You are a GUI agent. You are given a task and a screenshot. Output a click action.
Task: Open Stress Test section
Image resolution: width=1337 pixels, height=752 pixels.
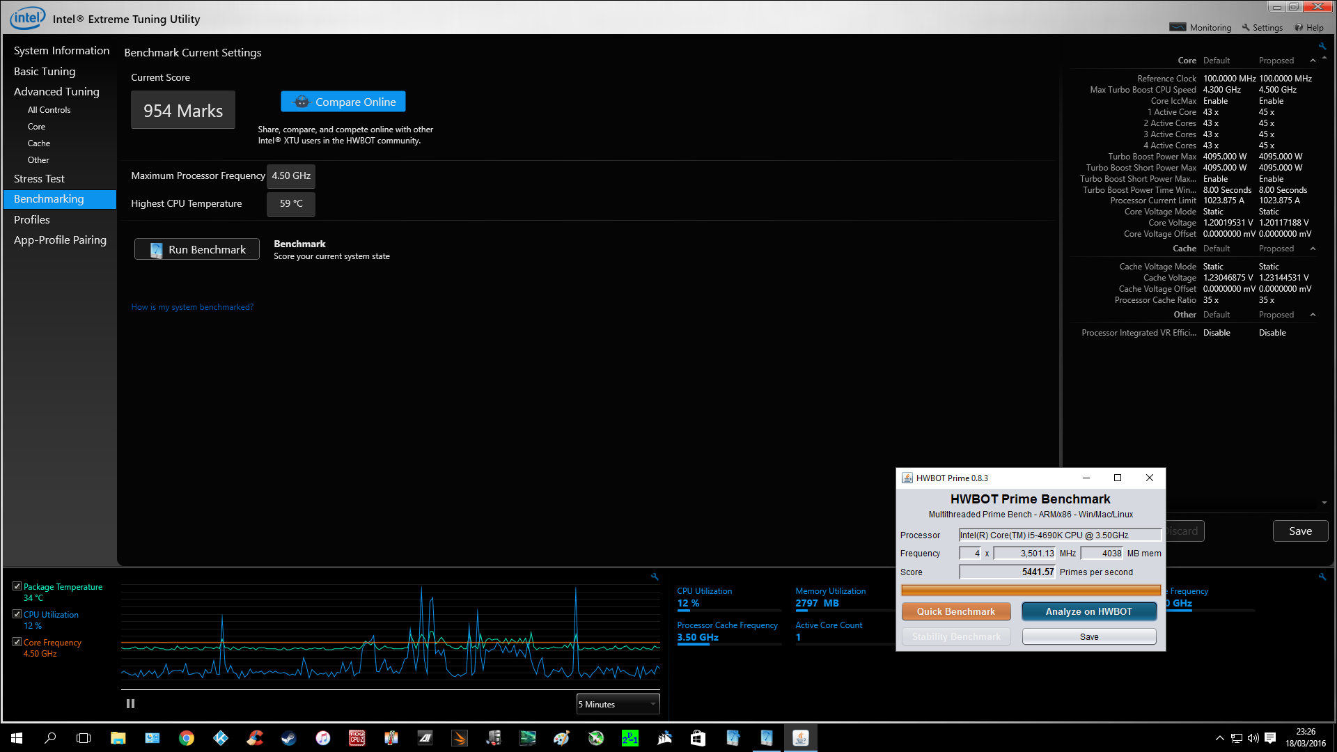coord(39,178)
